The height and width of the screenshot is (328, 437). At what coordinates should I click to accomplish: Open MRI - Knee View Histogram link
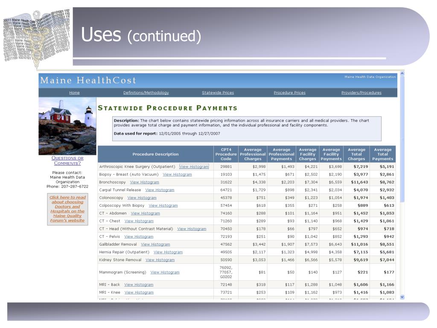coord(139,293)
